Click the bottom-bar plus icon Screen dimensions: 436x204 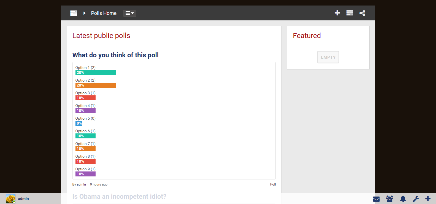[x=428, y=199]
